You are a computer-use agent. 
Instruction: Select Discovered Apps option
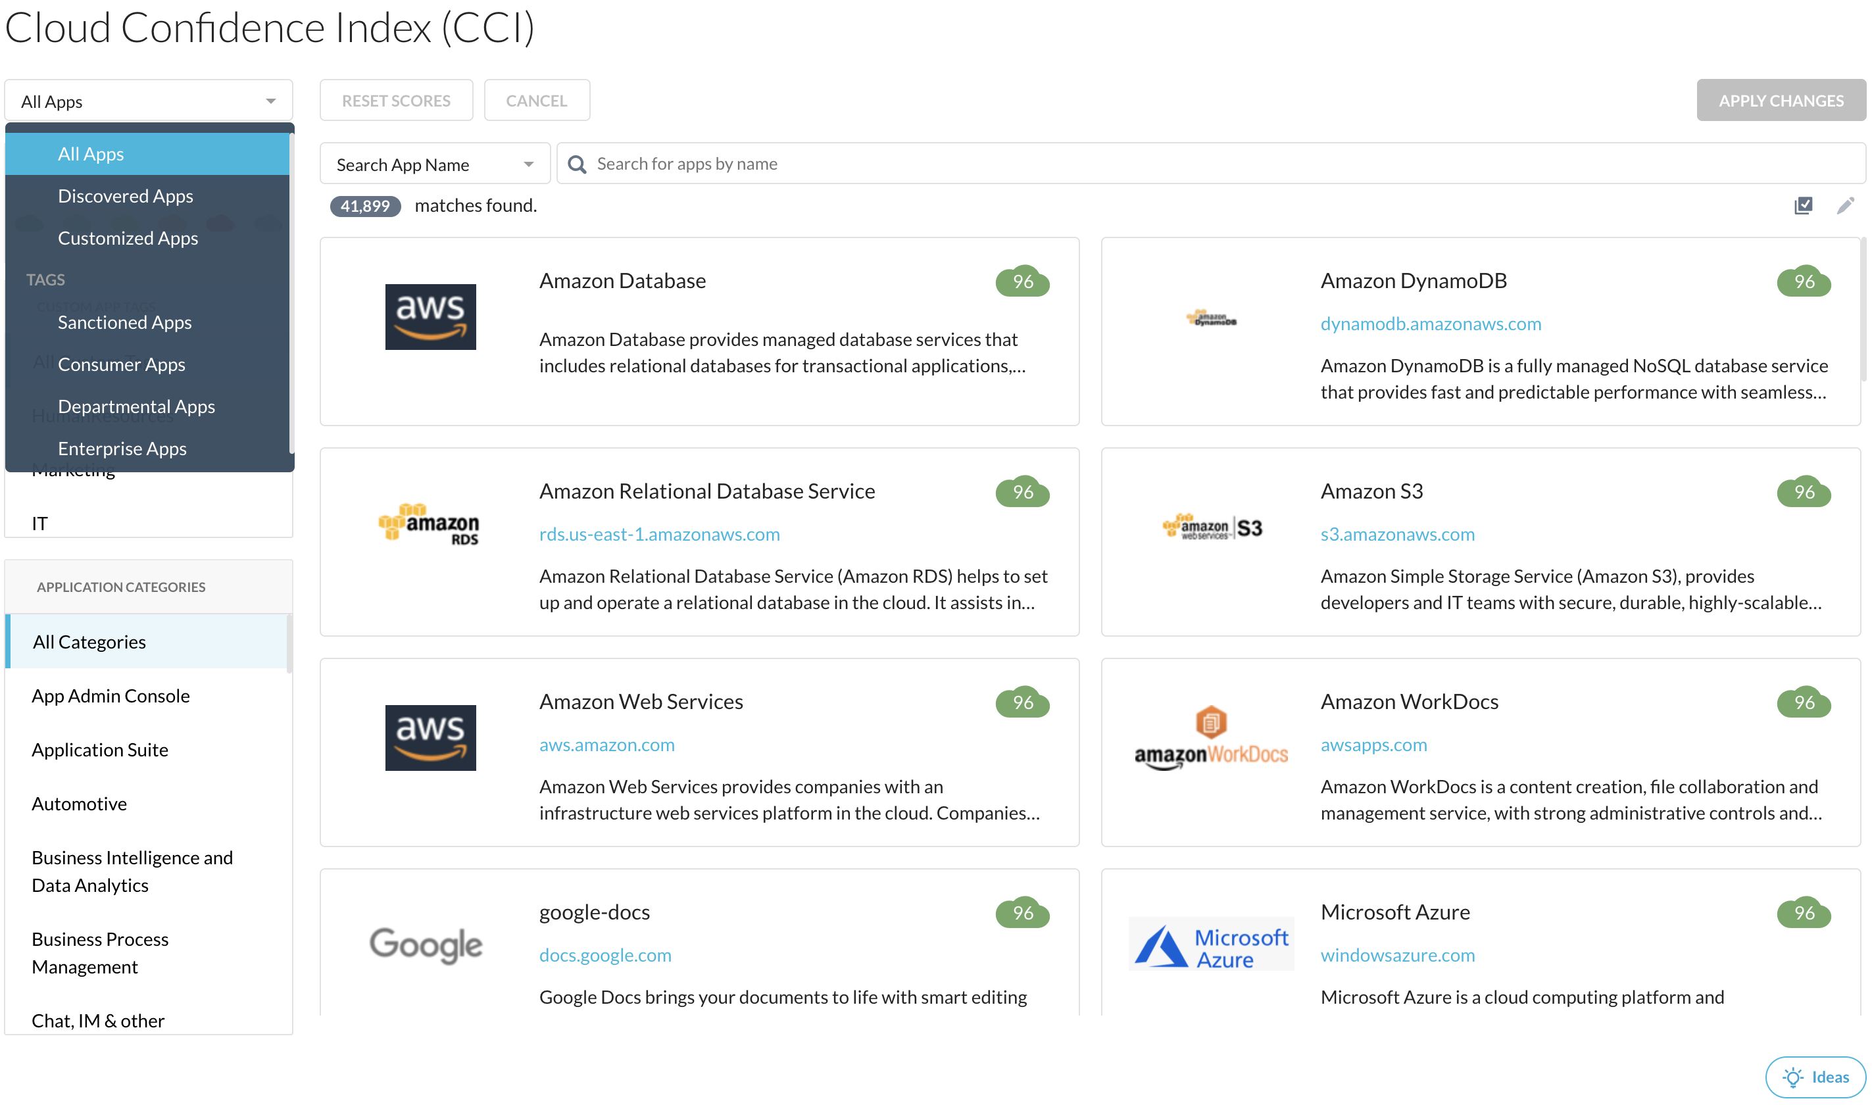tap(147, 196)
